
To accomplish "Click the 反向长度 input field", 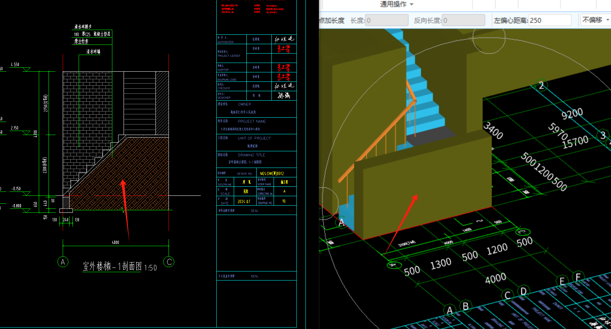I will [464, 20].
